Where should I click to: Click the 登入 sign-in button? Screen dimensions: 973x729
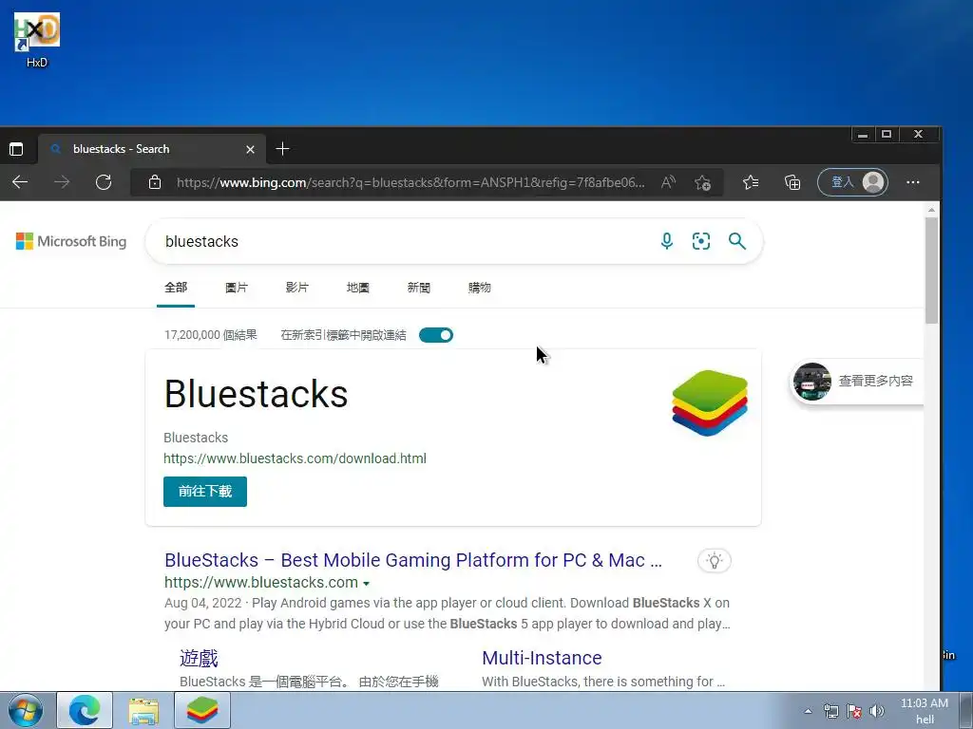point(852,182)
